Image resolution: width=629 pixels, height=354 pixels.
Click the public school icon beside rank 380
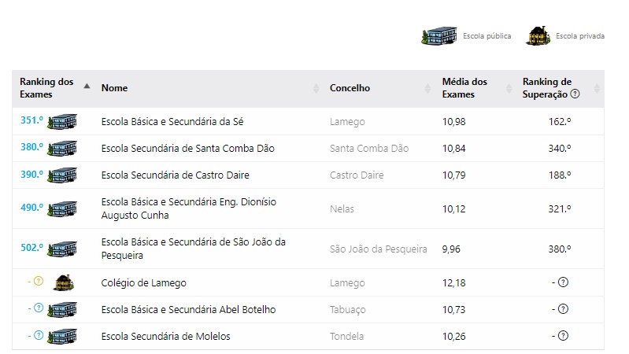point(62,149)
